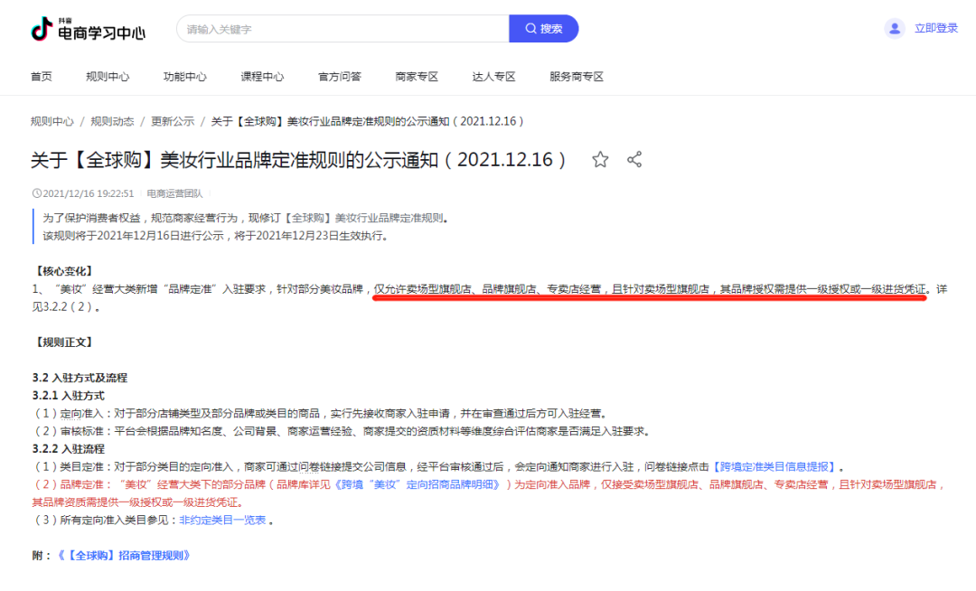Screen dimensions: 976x591
Task: Open the 官方问答 nav menu
Action: click(x=339, y=77)
